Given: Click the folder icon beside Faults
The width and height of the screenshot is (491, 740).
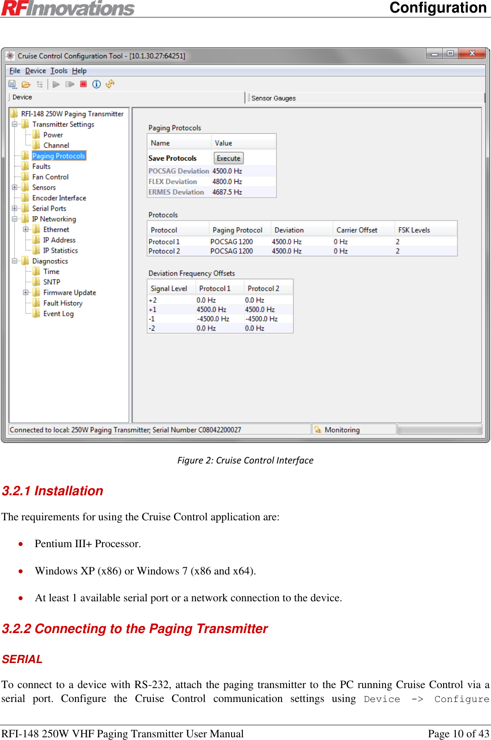Looking at the screenshot, I should pyautogui.click(x=25, y=166).
